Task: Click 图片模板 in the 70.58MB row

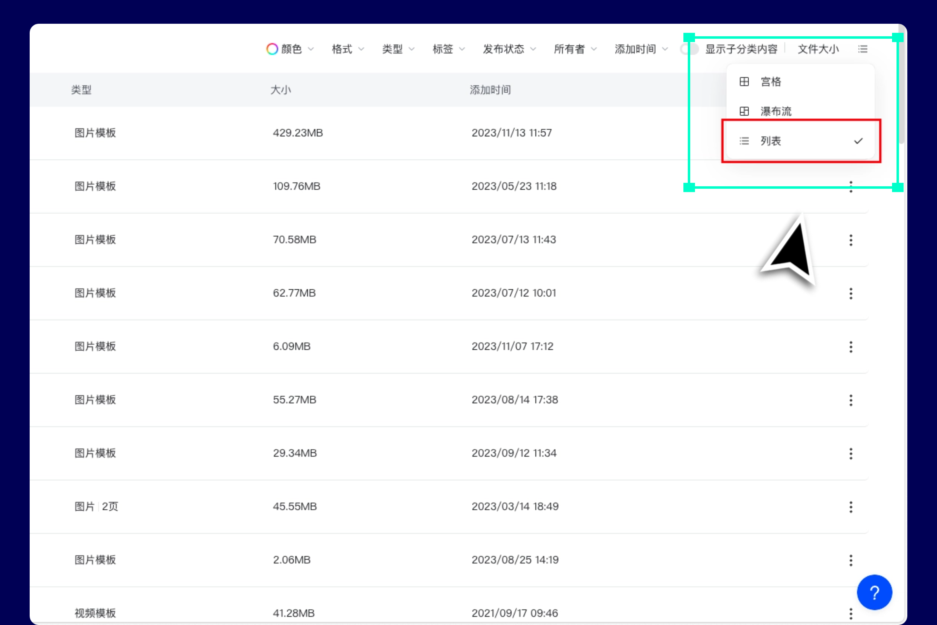Action: [95, 240]
